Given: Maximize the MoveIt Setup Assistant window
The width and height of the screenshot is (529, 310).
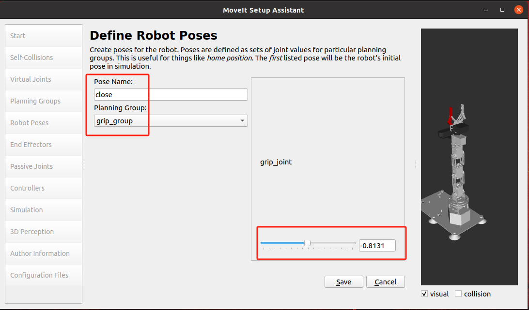Looking at the screenshot, I should tap(502, 10).
